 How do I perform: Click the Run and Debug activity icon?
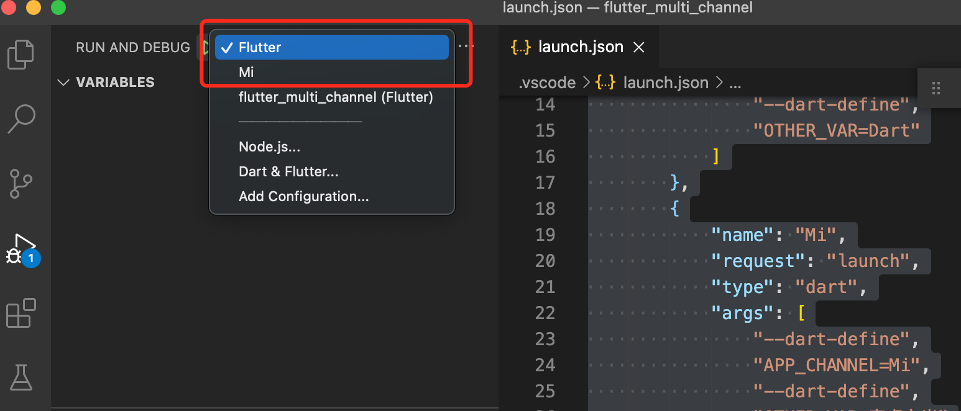(22, 248)
